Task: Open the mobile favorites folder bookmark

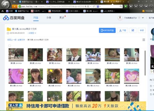Action: coord(148,11)
